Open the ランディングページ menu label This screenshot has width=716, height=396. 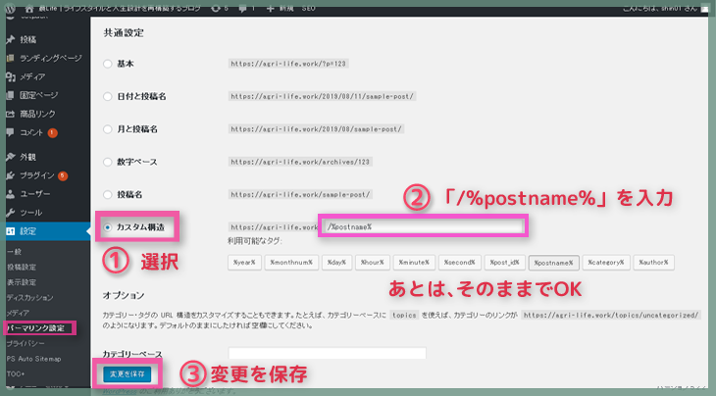(x=51, y=58)
